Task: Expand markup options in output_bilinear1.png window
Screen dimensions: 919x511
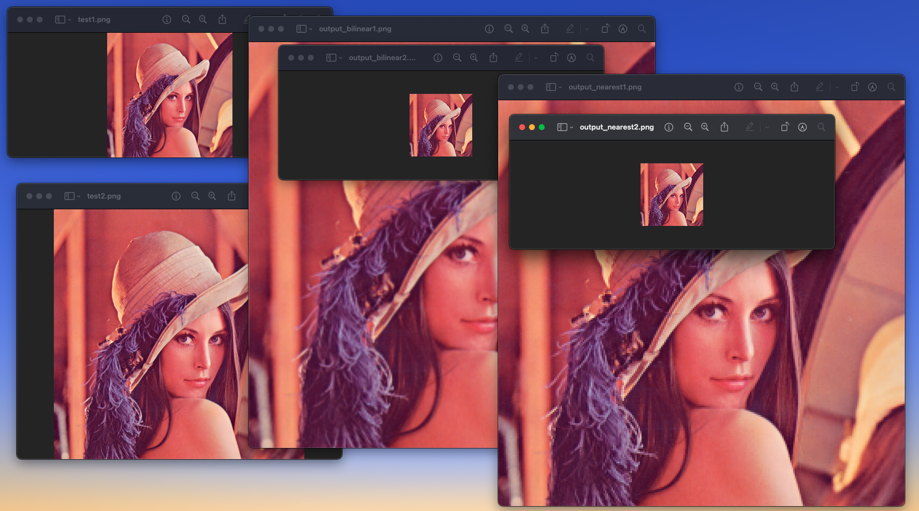Action: coord(587,29)
